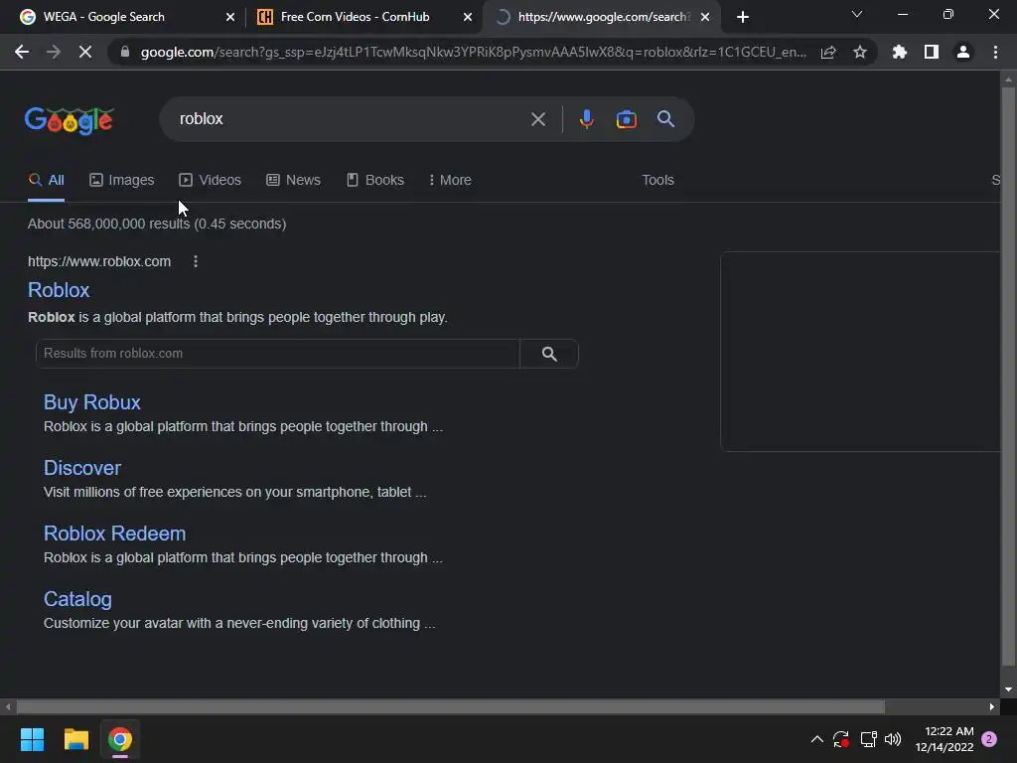Open the Windows Start menu
Image resolution: width=1017 pixels, height=763 pixels.
32,739
